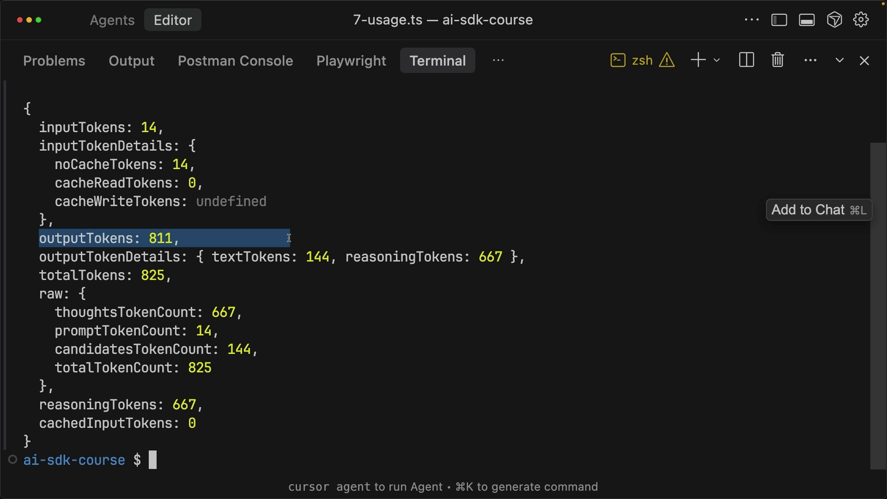Click the totalTokens: 825 line
The width and height of the screenshot is (887, 499).
pos(105,275)
